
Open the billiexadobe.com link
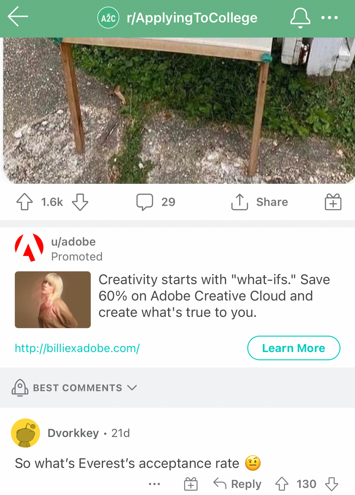77,348
